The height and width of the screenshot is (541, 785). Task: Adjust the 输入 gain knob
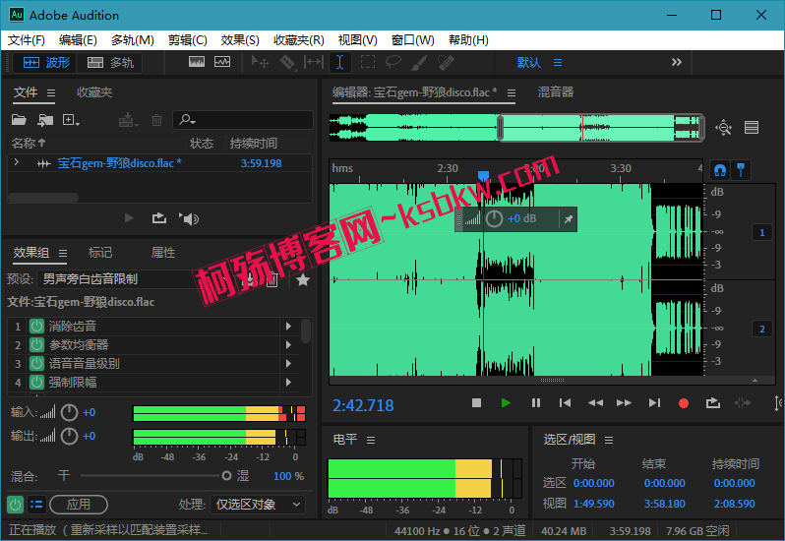(69, 412)
